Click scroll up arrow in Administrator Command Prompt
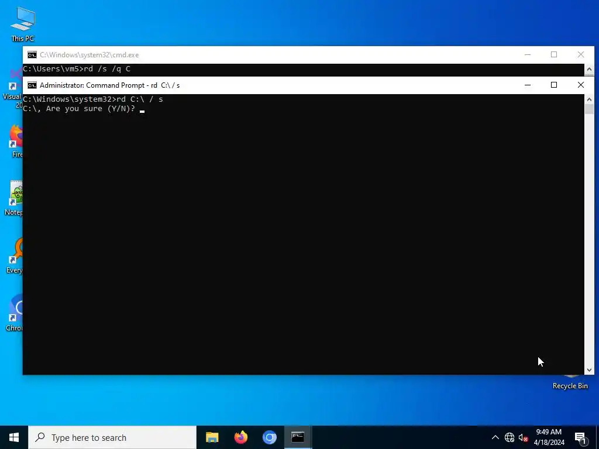The height and width of the screenshot is (449, 599). pyautogui.click(x=590, y=99)
